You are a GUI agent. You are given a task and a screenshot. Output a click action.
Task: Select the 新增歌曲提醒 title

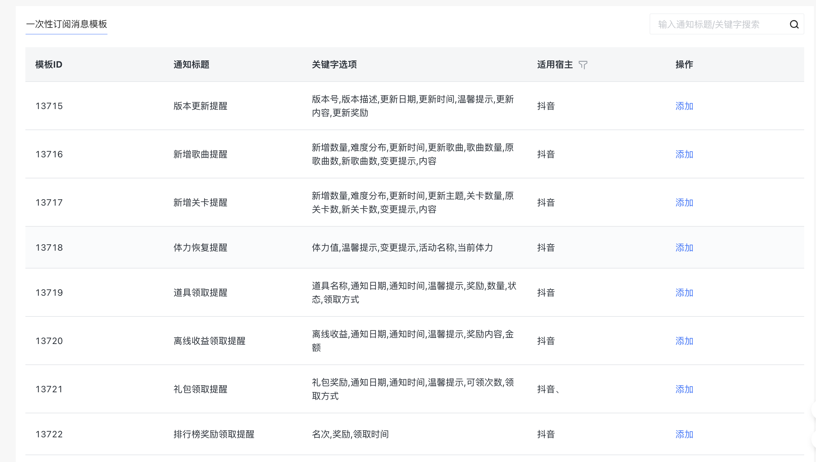[200, 154]
